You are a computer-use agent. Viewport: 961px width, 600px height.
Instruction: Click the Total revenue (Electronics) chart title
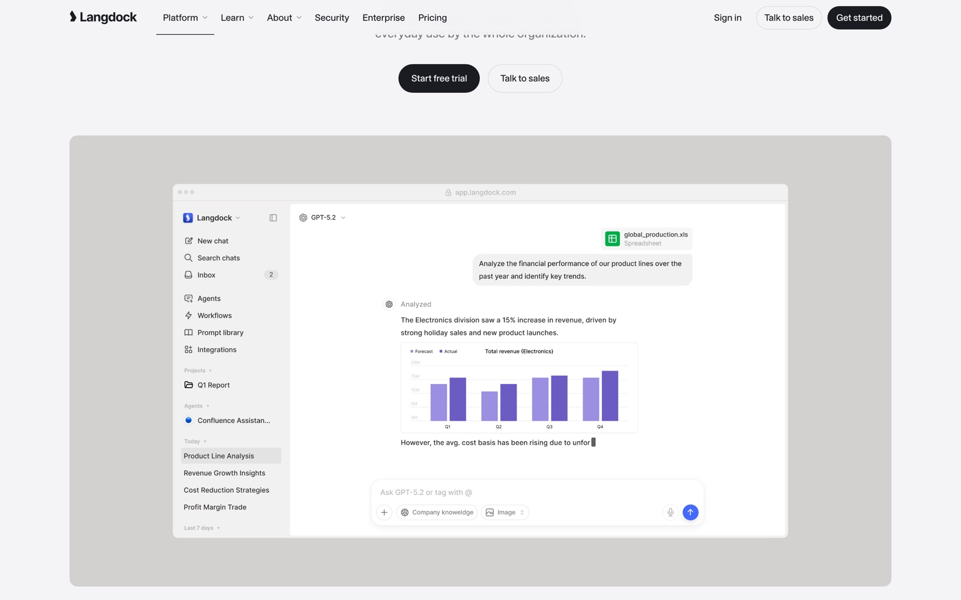coord(519,352)
